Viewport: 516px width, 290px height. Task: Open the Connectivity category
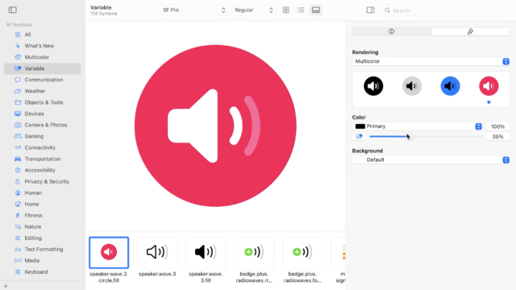[43, 147]
